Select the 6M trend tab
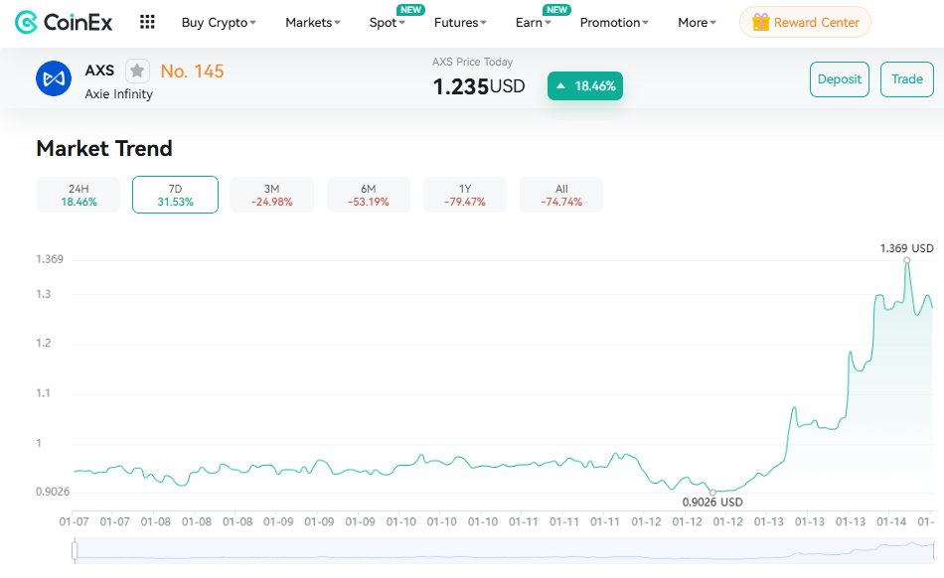Image resolution: width=944 pixels, height=578 pixels. click(x=369, y=195)
